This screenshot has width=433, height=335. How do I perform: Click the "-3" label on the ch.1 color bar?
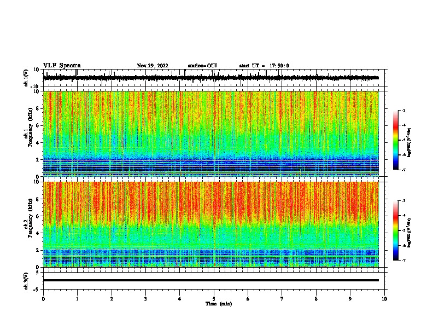[403, 110]
